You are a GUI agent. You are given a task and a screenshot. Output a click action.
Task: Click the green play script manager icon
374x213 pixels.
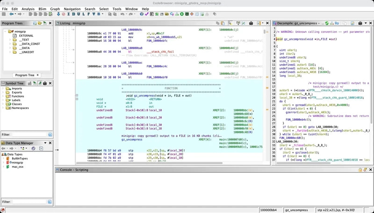tap(182, 14)
